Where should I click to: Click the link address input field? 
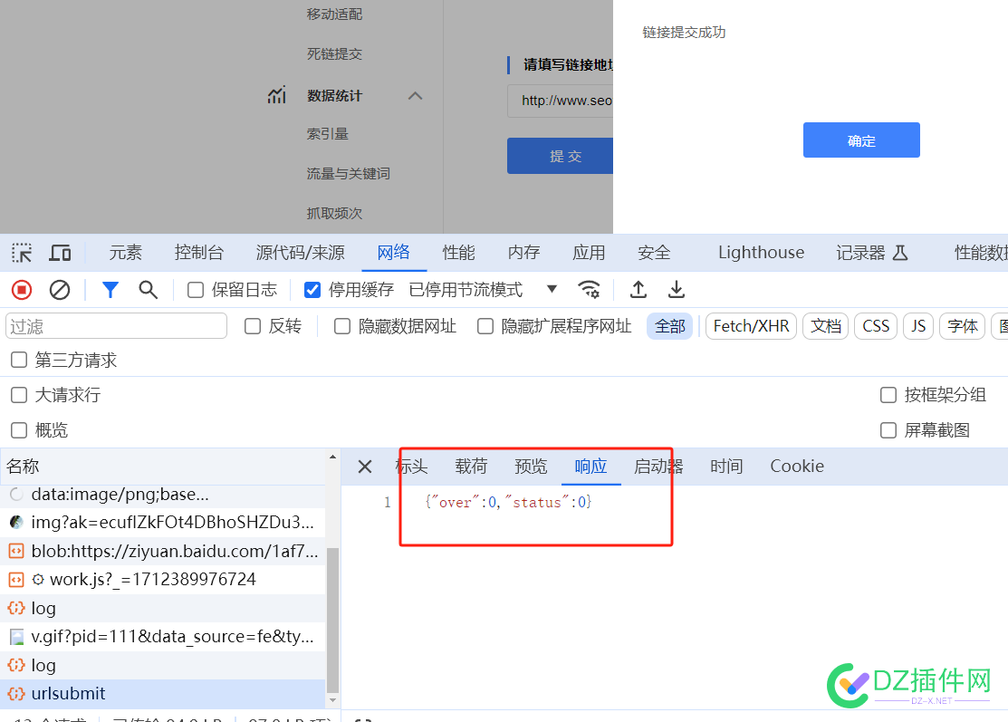[x=560, y=101]
